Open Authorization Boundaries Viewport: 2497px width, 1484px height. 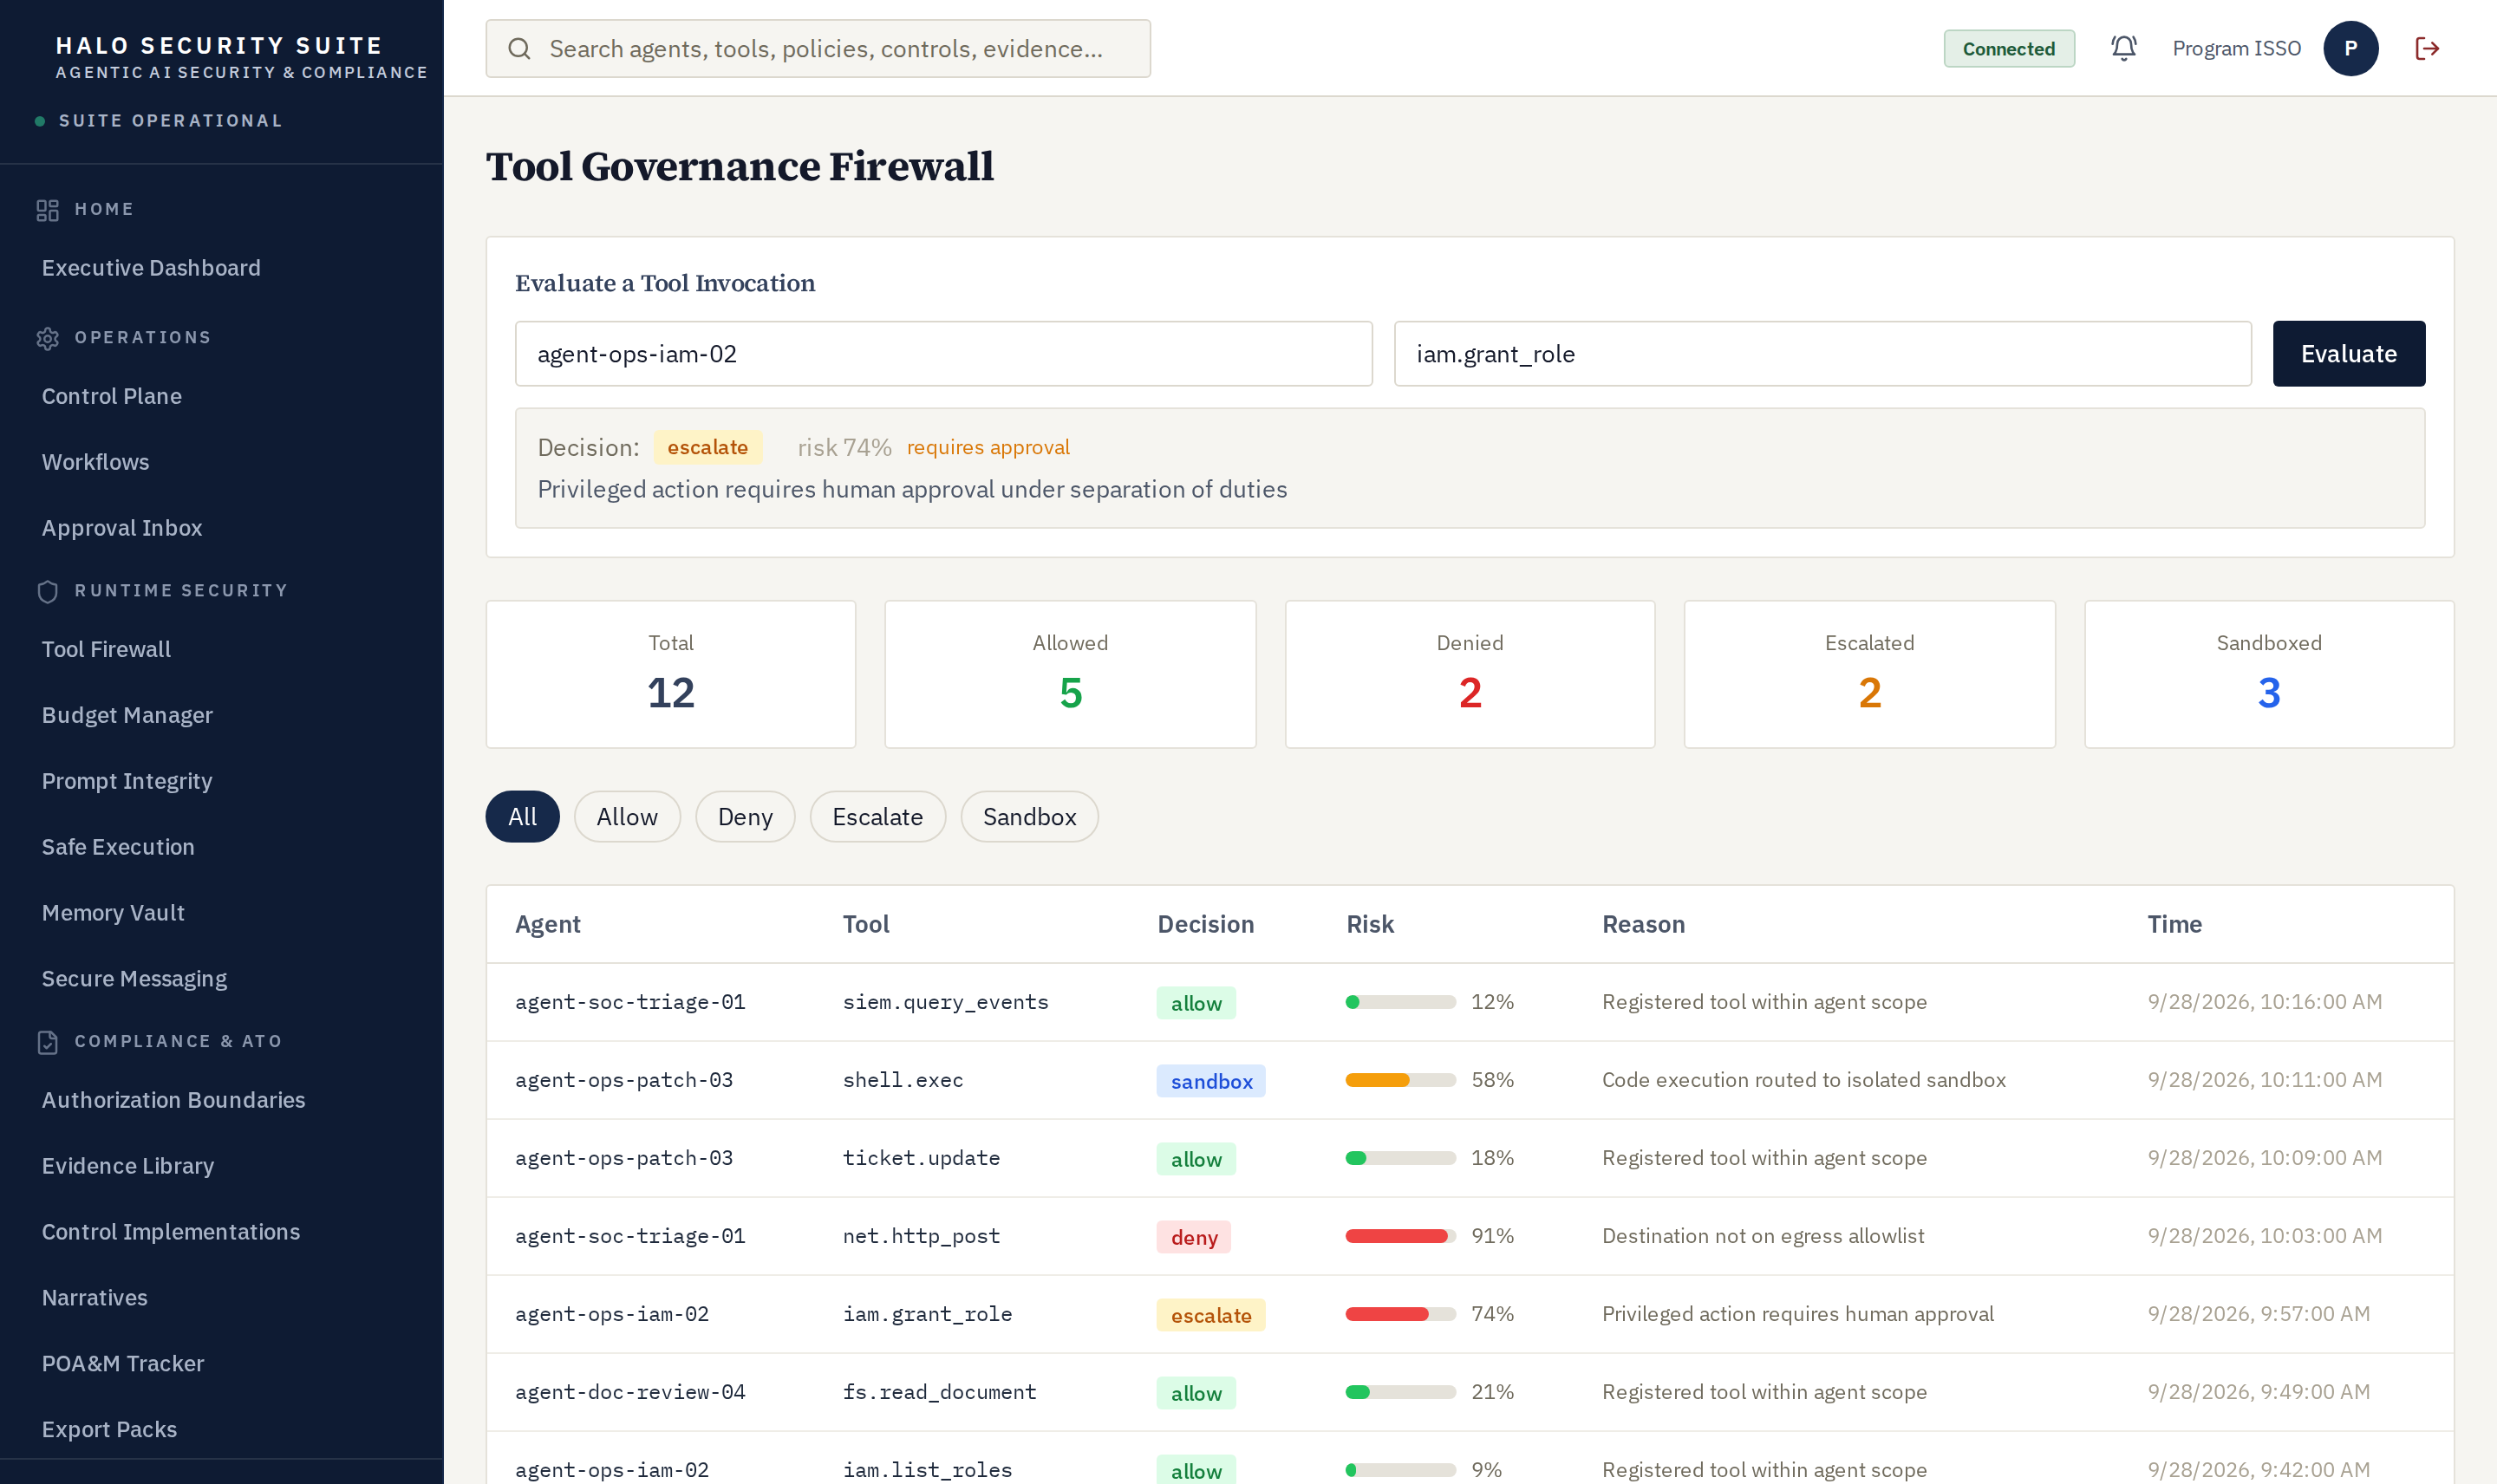pyautogui.click(x=173, y=1100)
